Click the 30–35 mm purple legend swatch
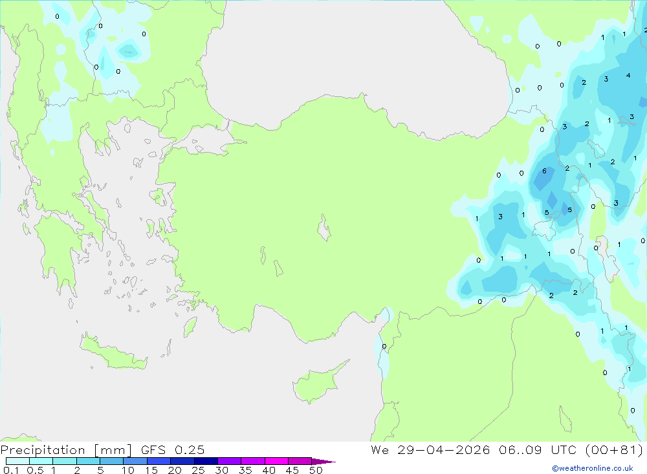Viewport: 647px width, 474px height. click(x=230, y=461)
